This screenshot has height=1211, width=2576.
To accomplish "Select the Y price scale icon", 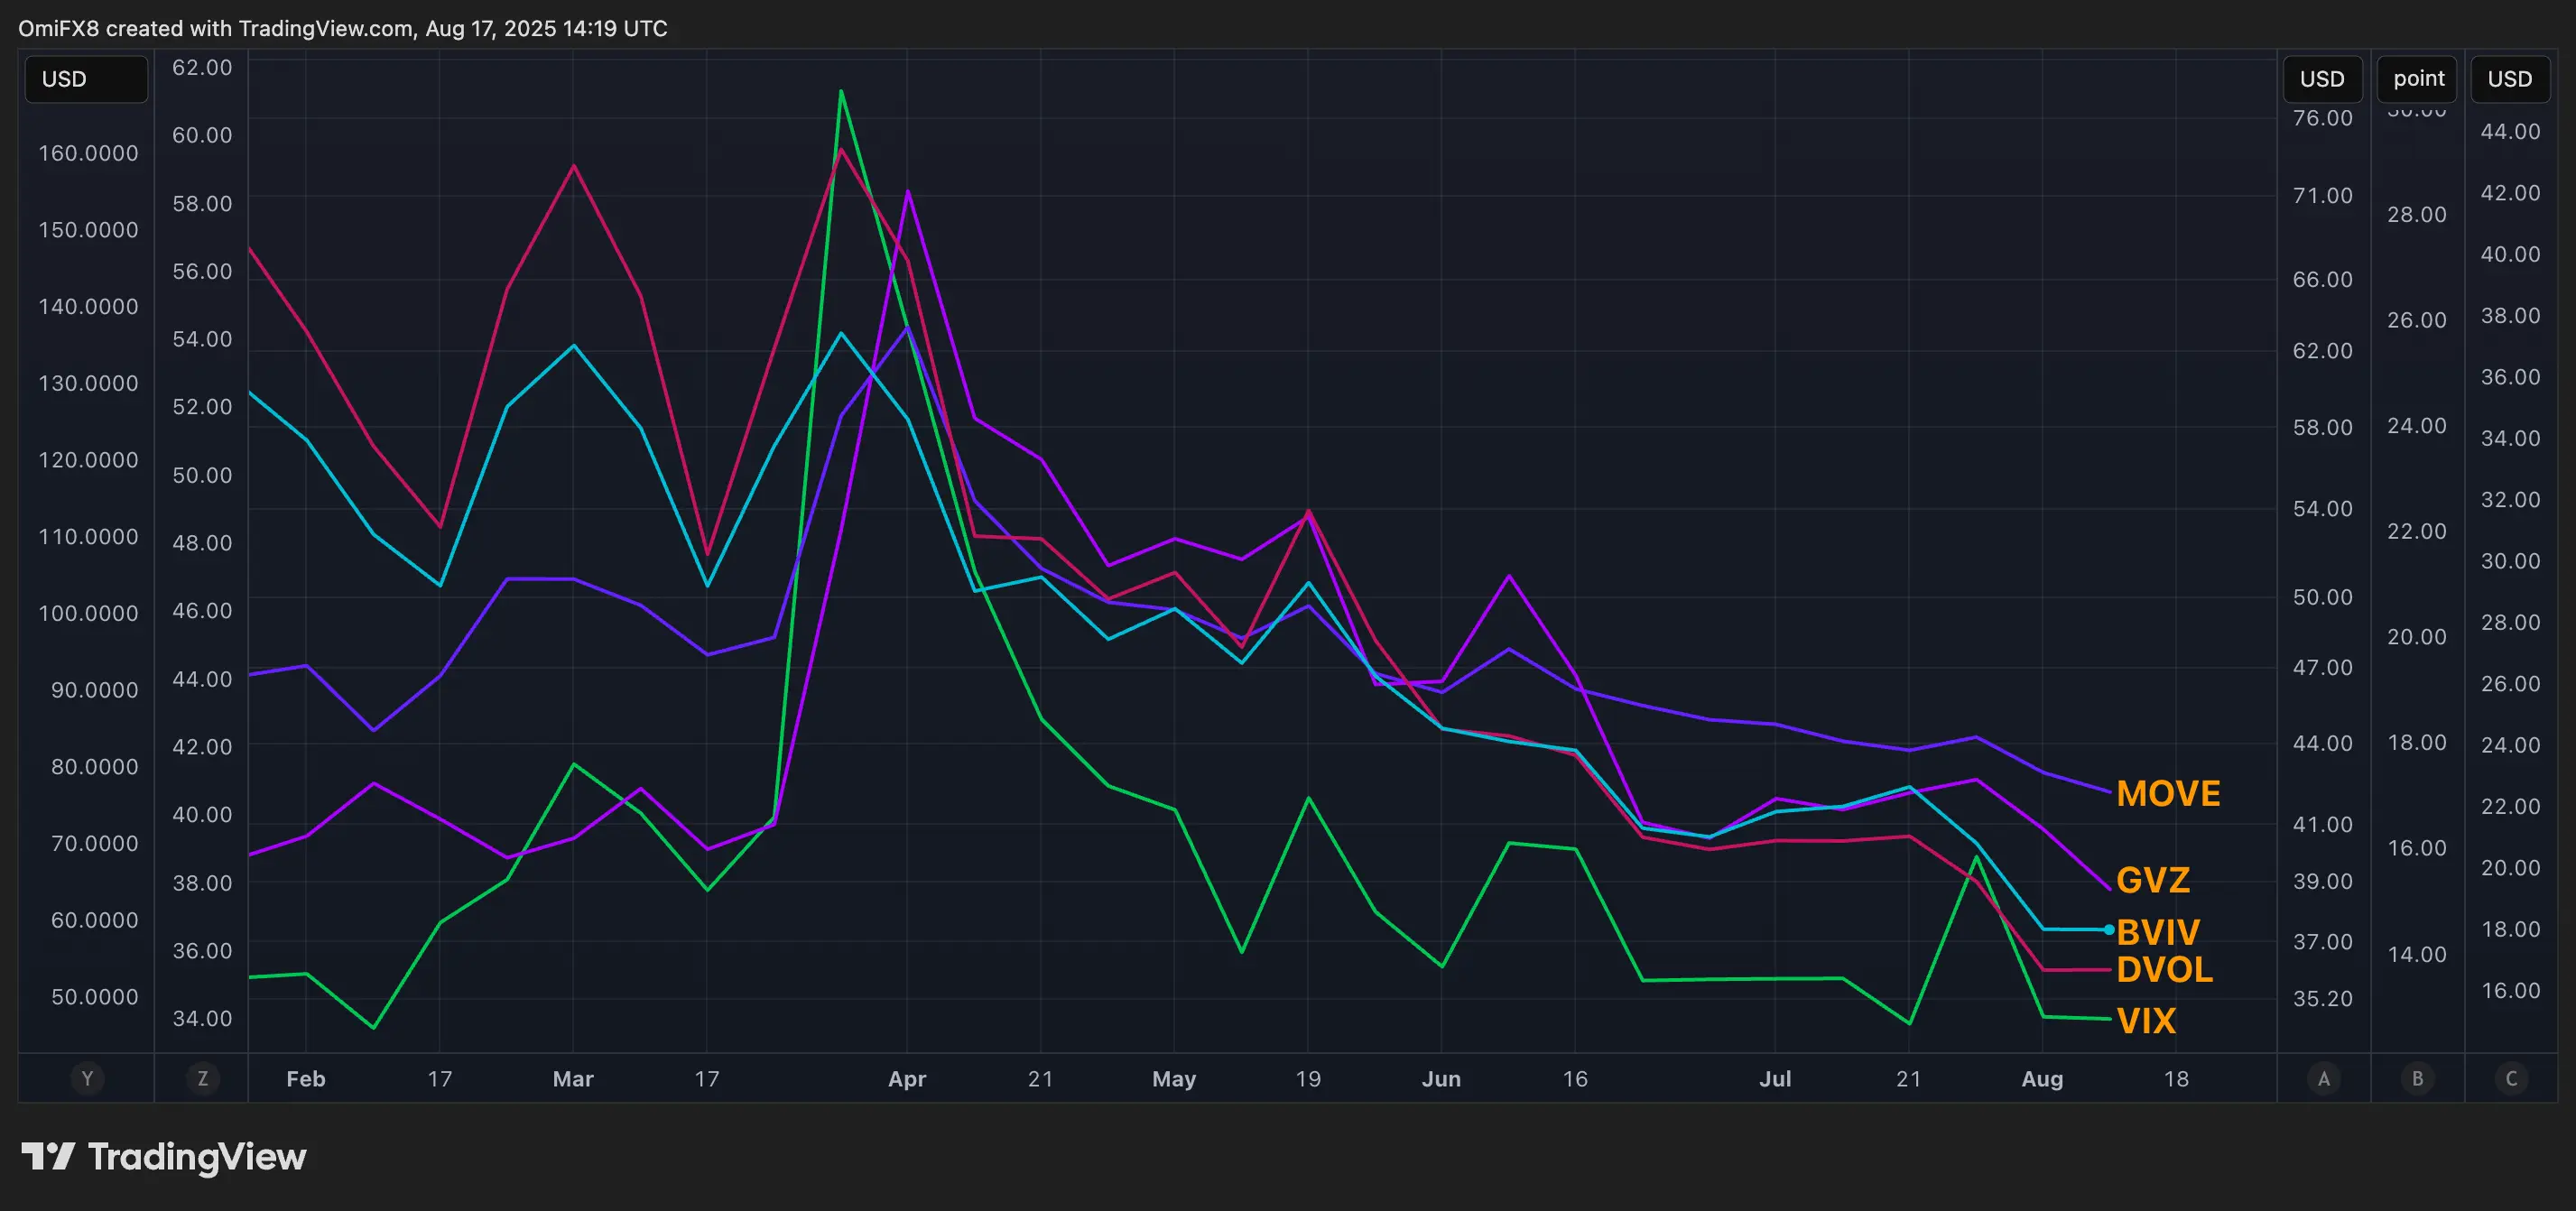I will [x=87, y=1079].
